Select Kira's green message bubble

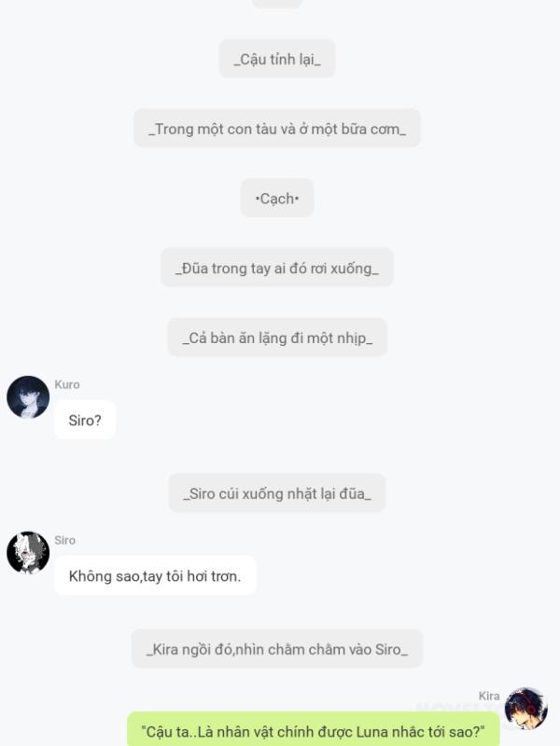click(x=314, y=729)
